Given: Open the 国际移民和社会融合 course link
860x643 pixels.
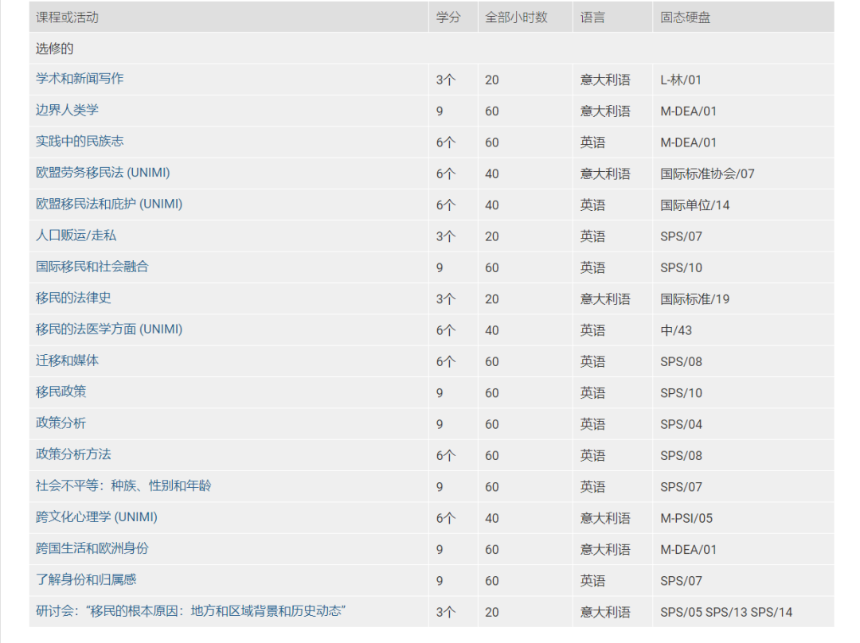Looking at the screenshot, I should tap(92, 267).
